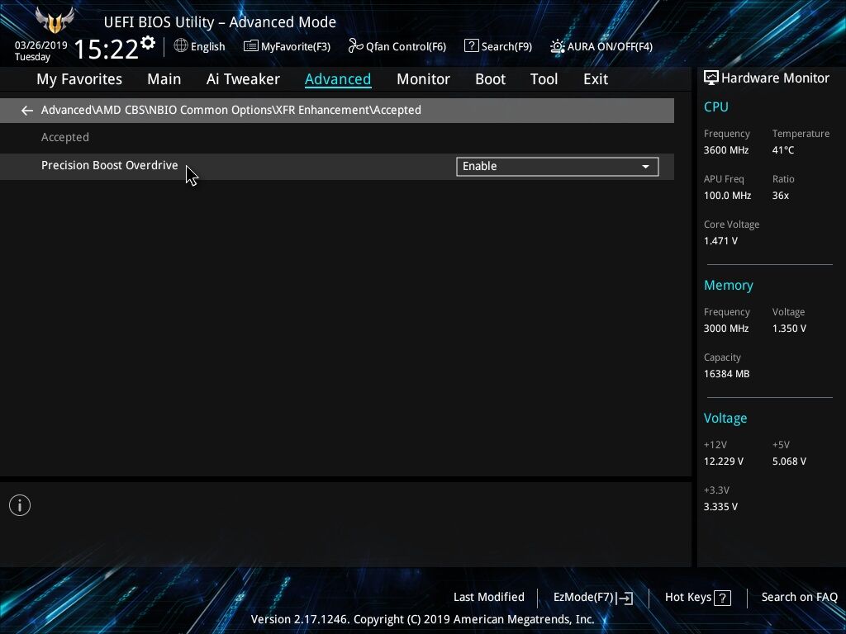Click the dropdown arrow next to Enable

pos(645,167)
